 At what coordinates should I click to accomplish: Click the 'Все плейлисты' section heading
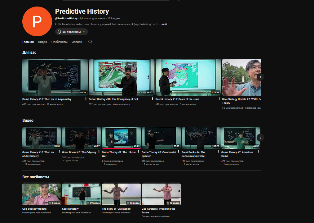pyautogui.click(x=36, y=177)
